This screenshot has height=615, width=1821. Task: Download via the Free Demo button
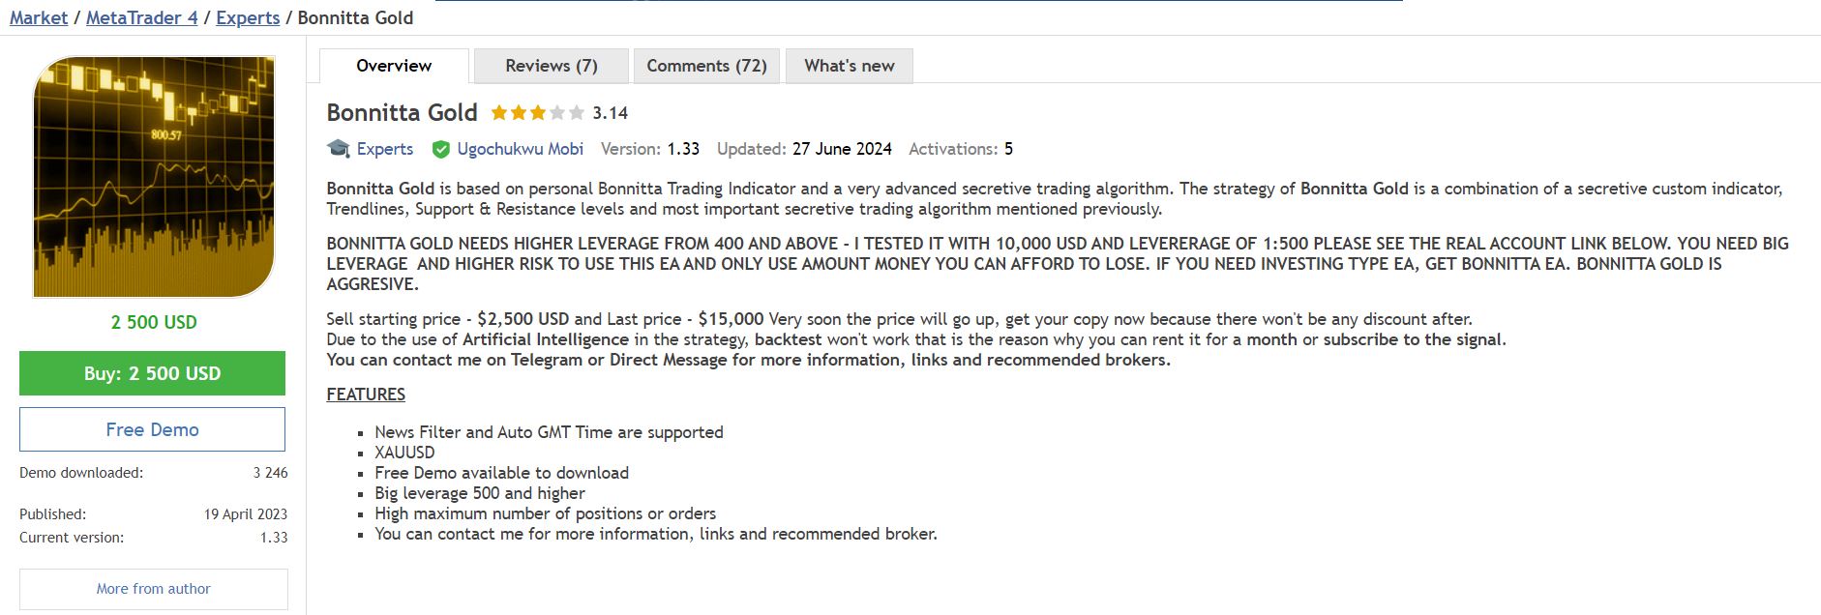tap(153, 428)
